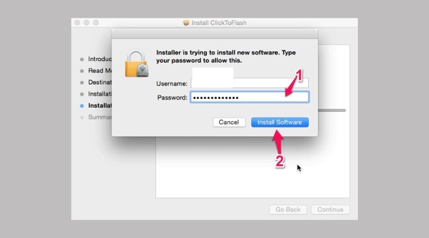Screen dimensions: 429x238
Task: Click the Go Back button
Action: pyautogui.click(x=288, y=210)
